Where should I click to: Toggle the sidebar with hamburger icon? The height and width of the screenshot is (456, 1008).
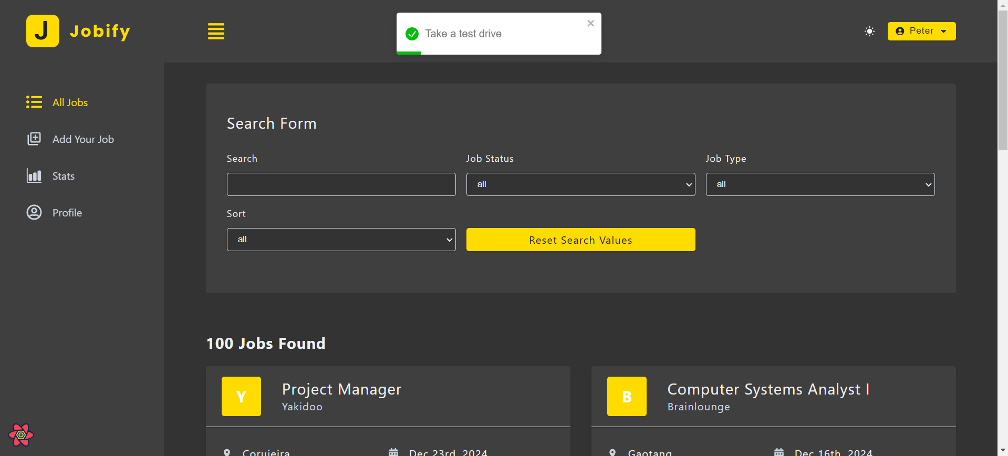click(x=216, y=32)
